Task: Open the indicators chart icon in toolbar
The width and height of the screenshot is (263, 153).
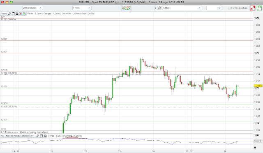Action: [126, 8]
